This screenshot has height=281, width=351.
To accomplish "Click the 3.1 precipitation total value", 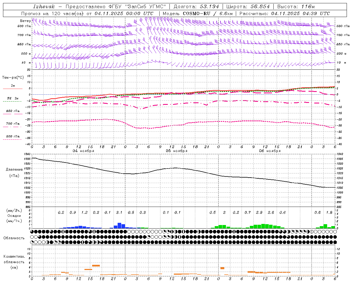I will coord(119,213).
